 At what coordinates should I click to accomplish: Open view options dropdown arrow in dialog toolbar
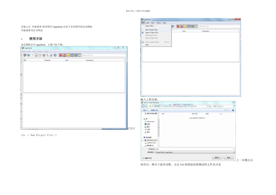[228, 110]
